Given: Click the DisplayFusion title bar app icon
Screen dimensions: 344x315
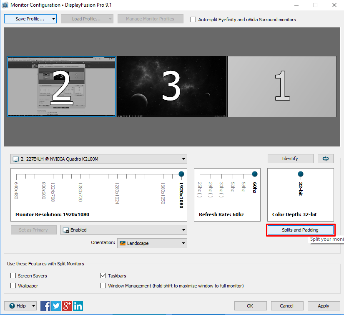Looking at the screenshot, I should [x=5, y=5].
